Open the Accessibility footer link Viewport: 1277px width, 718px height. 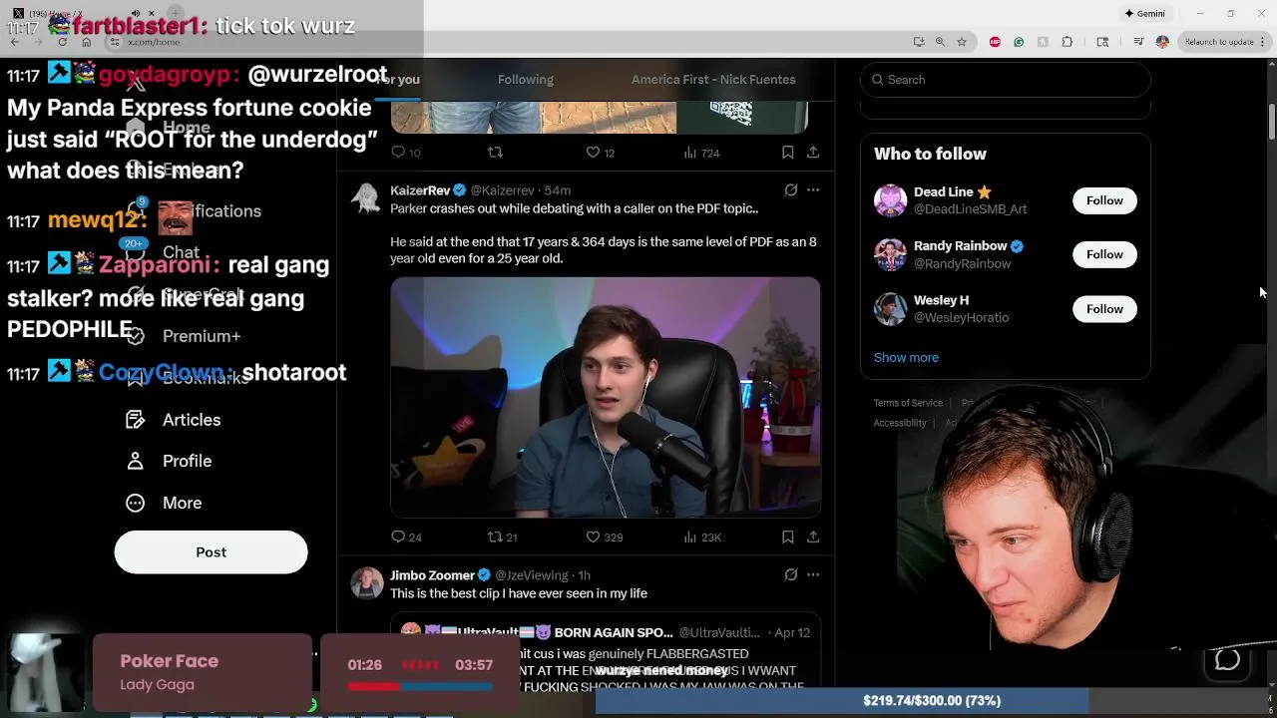coord(900,423)
